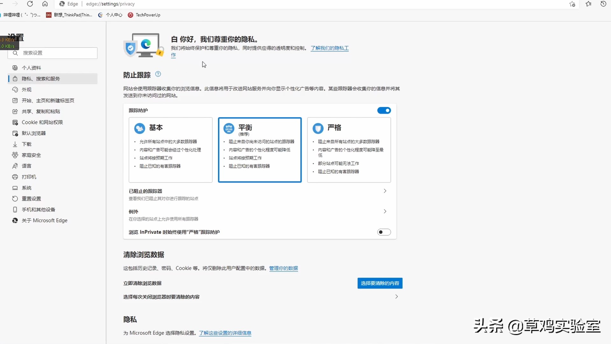Click the 外观 appearance icon
This screenshot has width=611, height=344.
tap(15, 90)
